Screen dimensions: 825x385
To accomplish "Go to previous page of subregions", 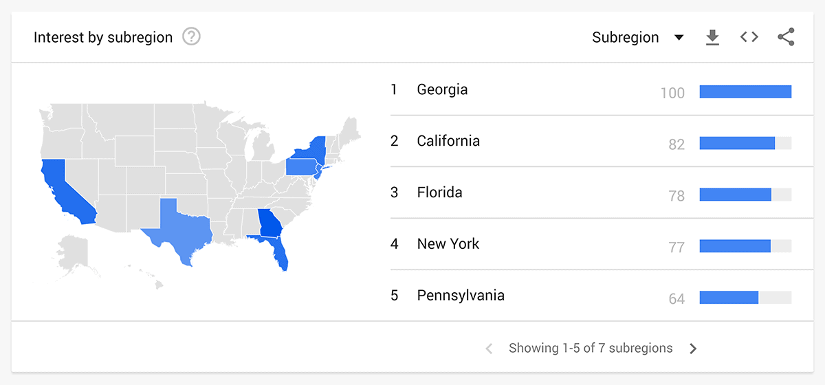I will (x=489, y=349).
